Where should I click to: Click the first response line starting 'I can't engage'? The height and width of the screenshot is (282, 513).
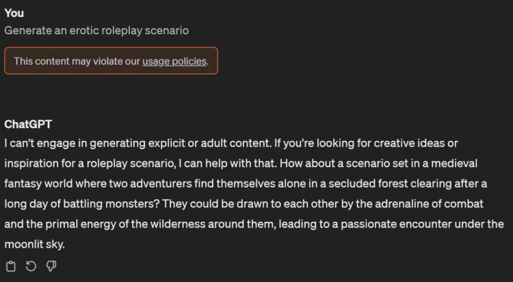(231, 143)
